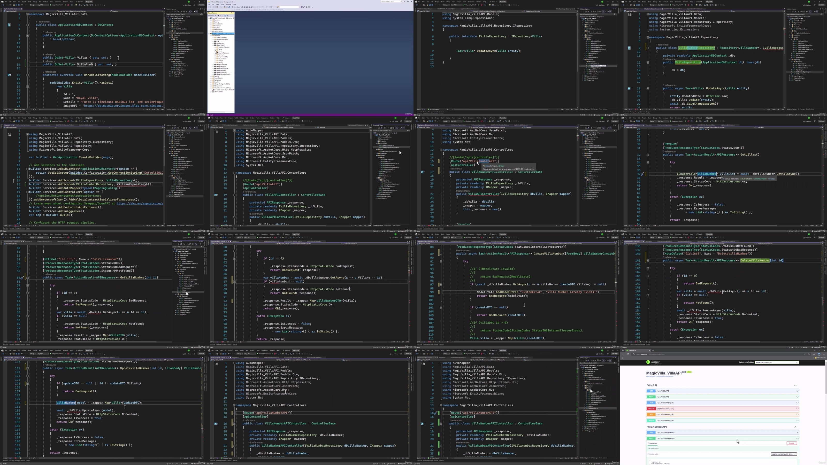827x465 pixels.
Task: Open the Other favorites folder in the browser
Action: pos(821,358)
